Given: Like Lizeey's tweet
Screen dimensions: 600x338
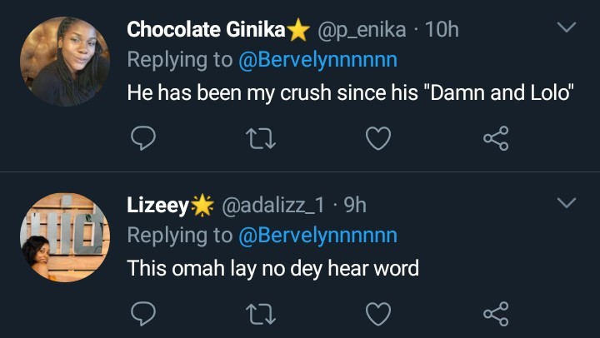Looking at the screenshot, I should pos(378,314).
